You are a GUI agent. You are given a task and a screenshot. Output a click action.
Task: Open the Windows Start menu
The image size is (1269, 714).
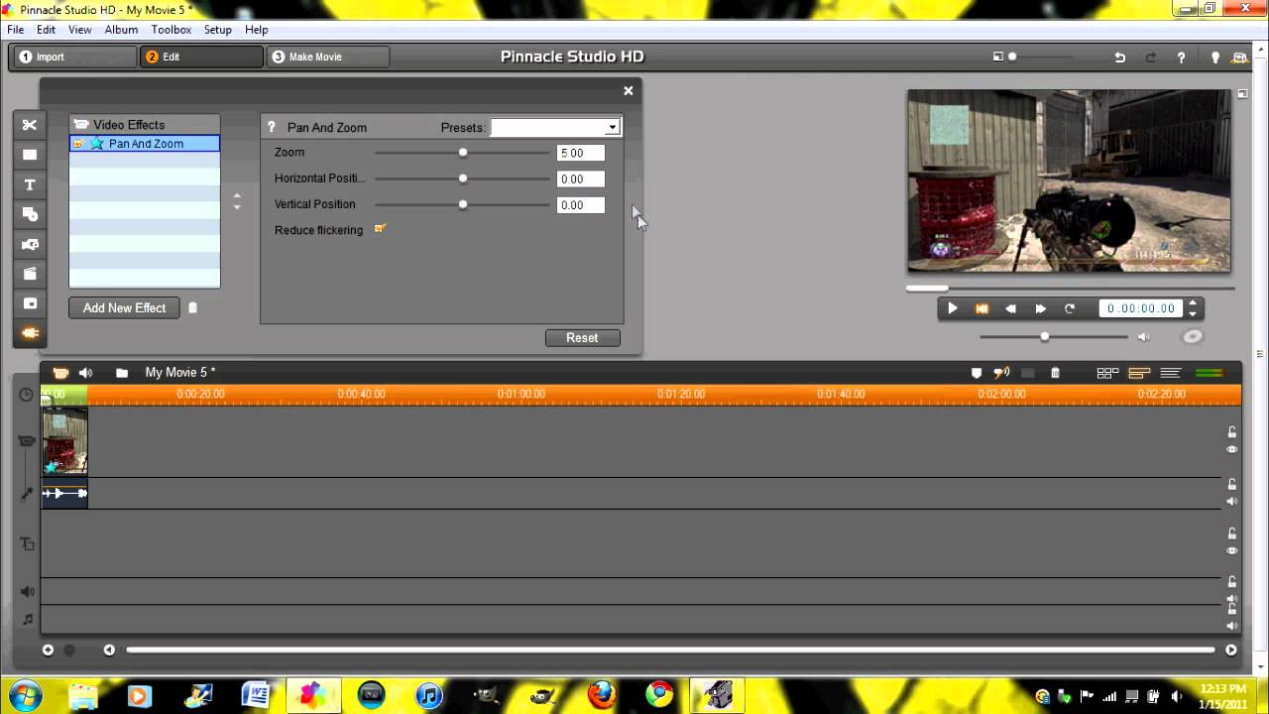(24, 694)
